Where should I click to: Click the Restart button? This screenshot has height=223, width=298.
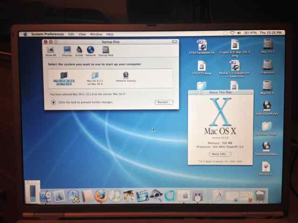click(164, 102)
